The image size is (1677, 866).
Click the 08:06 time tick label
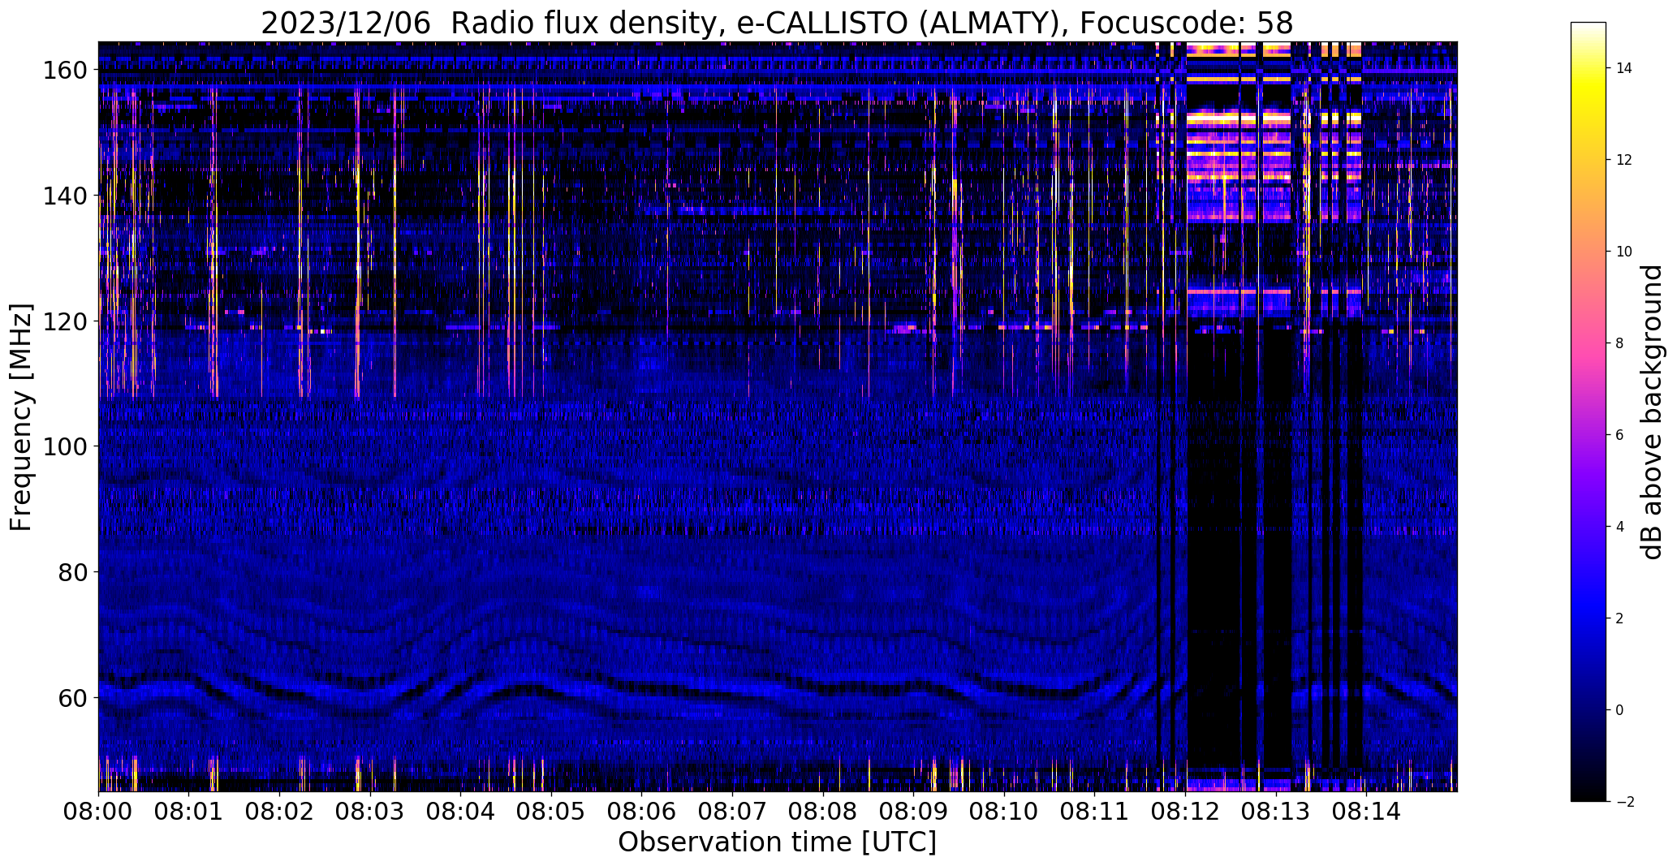tap(642, 811)
